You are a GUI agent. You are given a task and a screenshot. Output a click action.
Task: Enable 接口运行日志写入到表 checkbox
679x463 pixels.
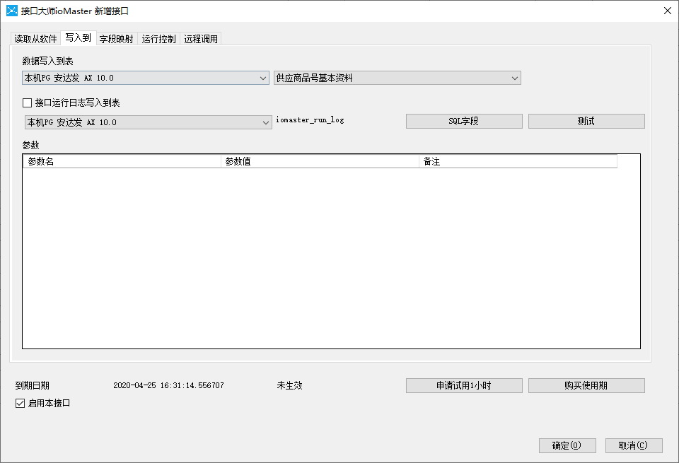[x=28, y=103]
